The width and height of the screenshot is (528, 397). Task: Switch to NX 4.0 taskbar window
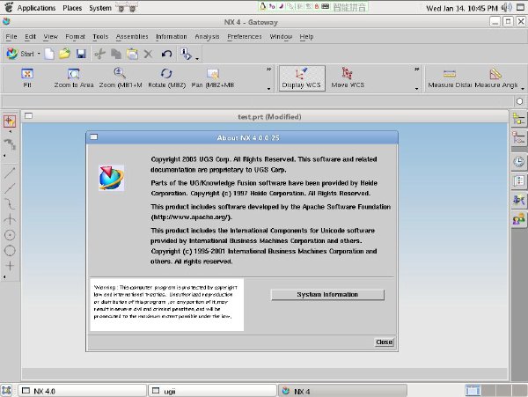point(82,391)
